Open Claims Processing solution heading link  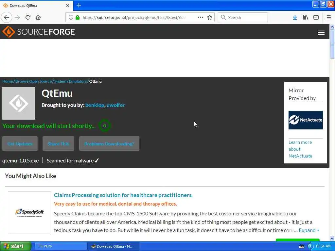point(123,195)
